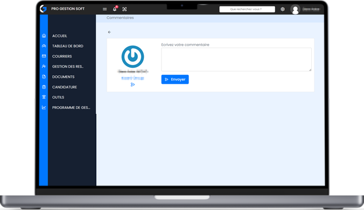Go back using the left arrow
Viewport: 364px width, 210px height.
pos(109,32)
